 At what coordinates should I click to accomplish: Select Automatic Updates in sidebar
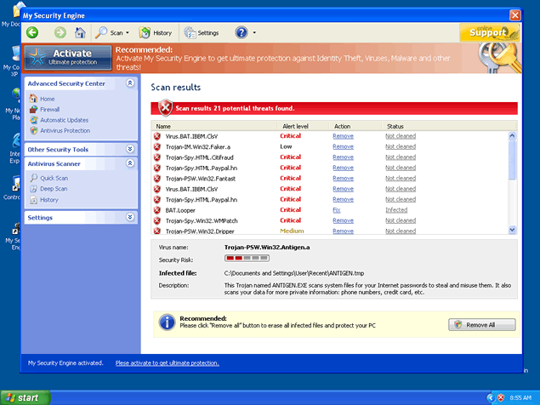click(63, 120)
